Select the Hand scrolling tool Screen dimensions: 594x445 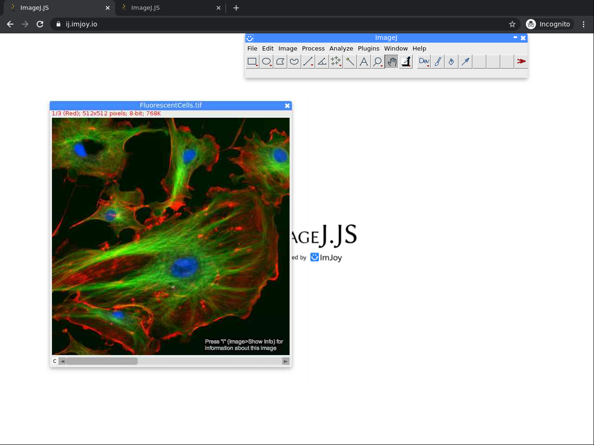(x=392, y=61)
